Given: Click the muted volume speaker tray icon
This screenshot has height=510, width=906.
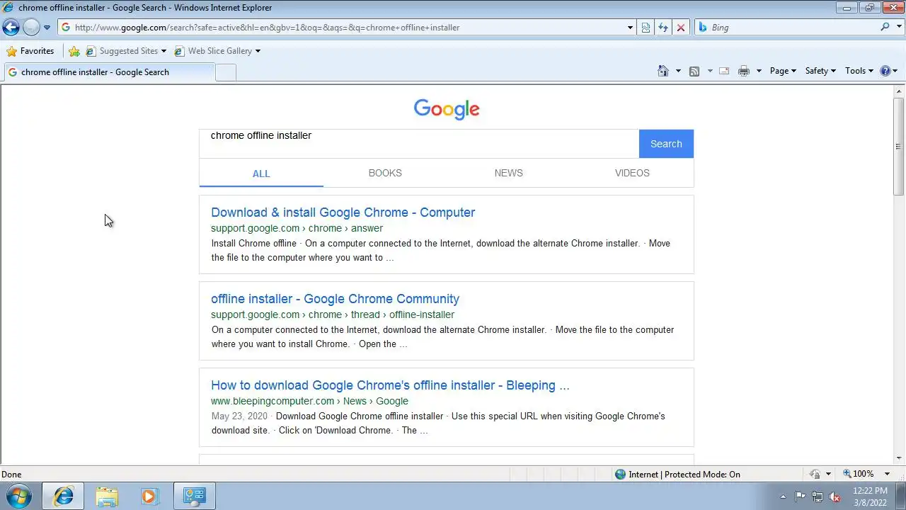Looking at the screenshot, I should [x=835, y=497].
